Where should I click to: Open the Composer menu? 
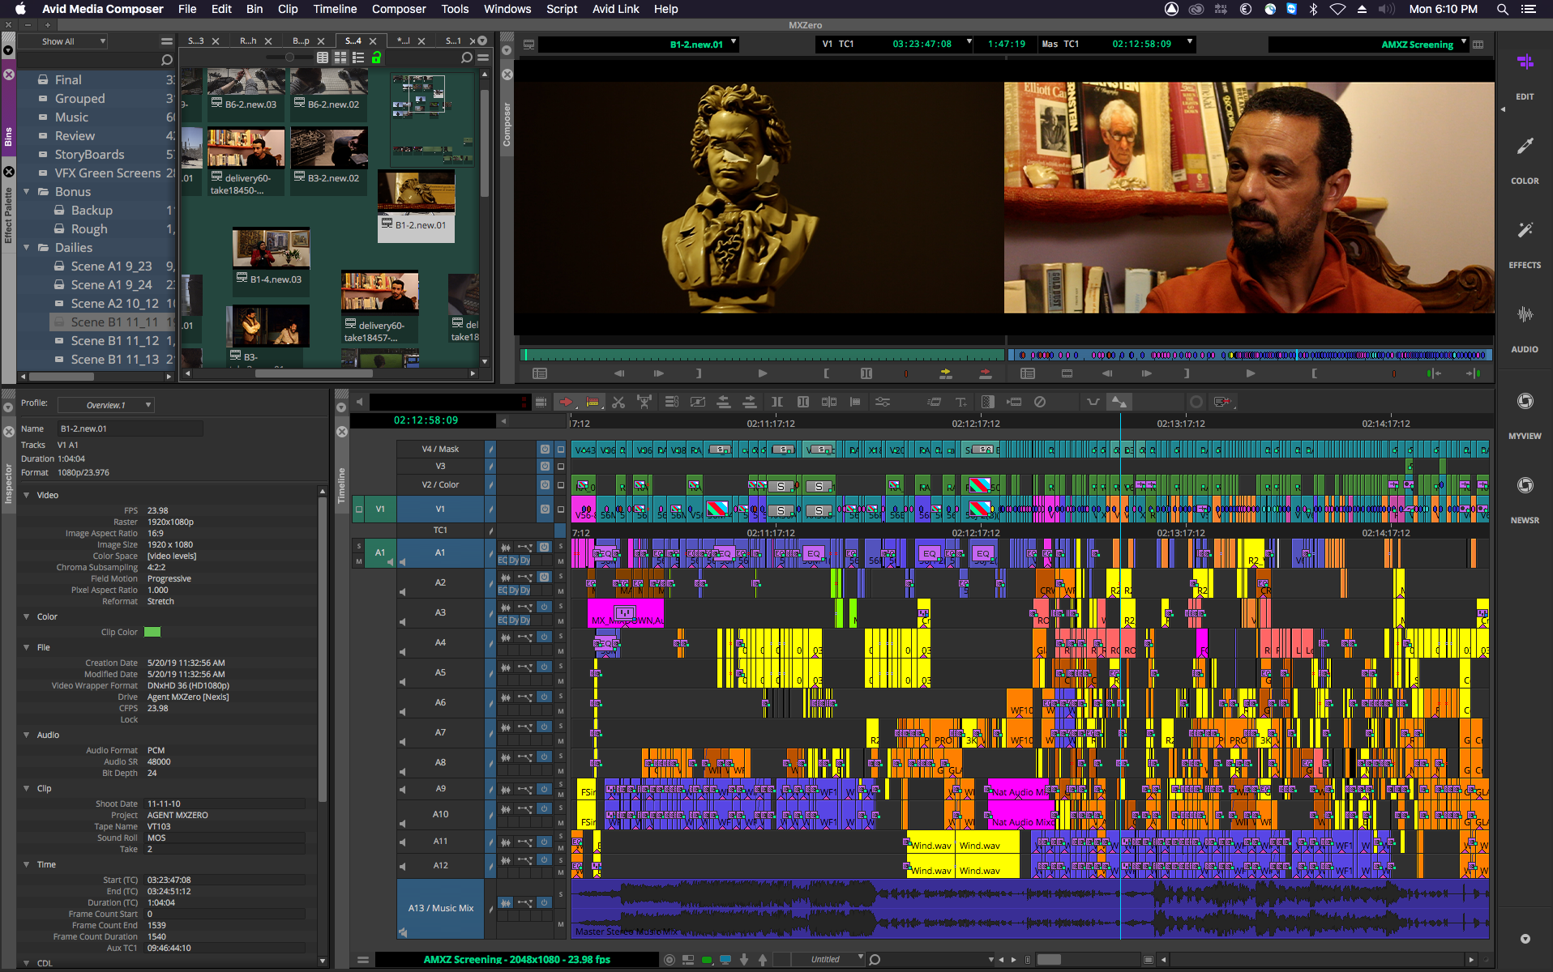tap(399, 9)
